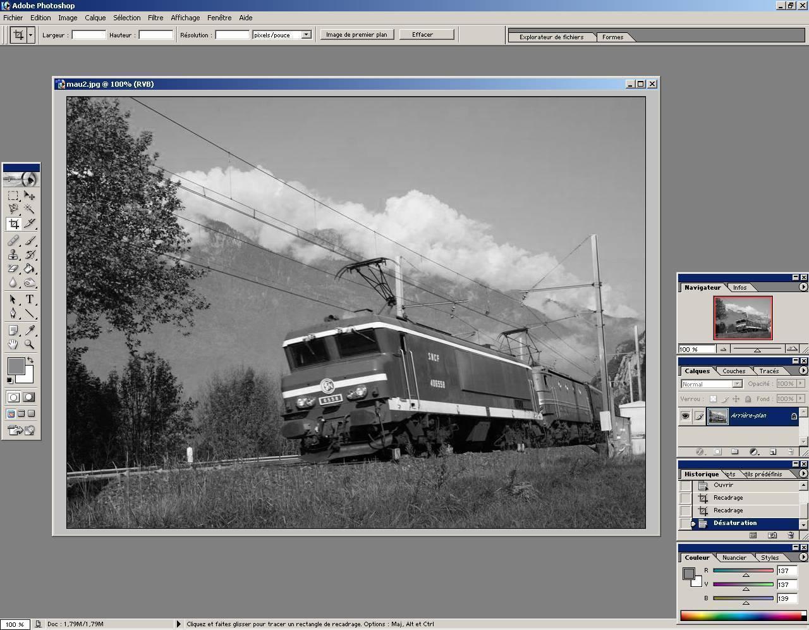Hide the Arrière-plan layer eye icon
This screenshot has width=809, height=630.
click(x=685, y=416)
